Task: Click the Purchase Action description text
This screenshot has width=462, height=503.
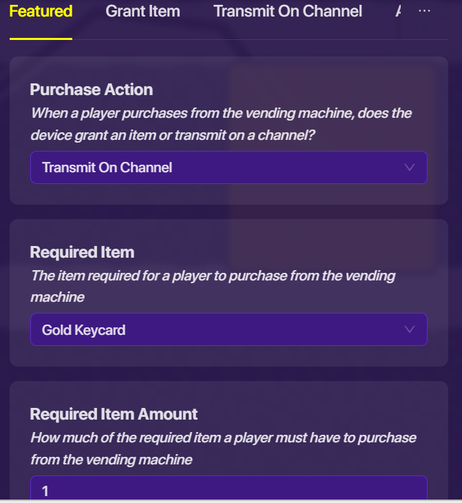Action: [x=221, y=124]
